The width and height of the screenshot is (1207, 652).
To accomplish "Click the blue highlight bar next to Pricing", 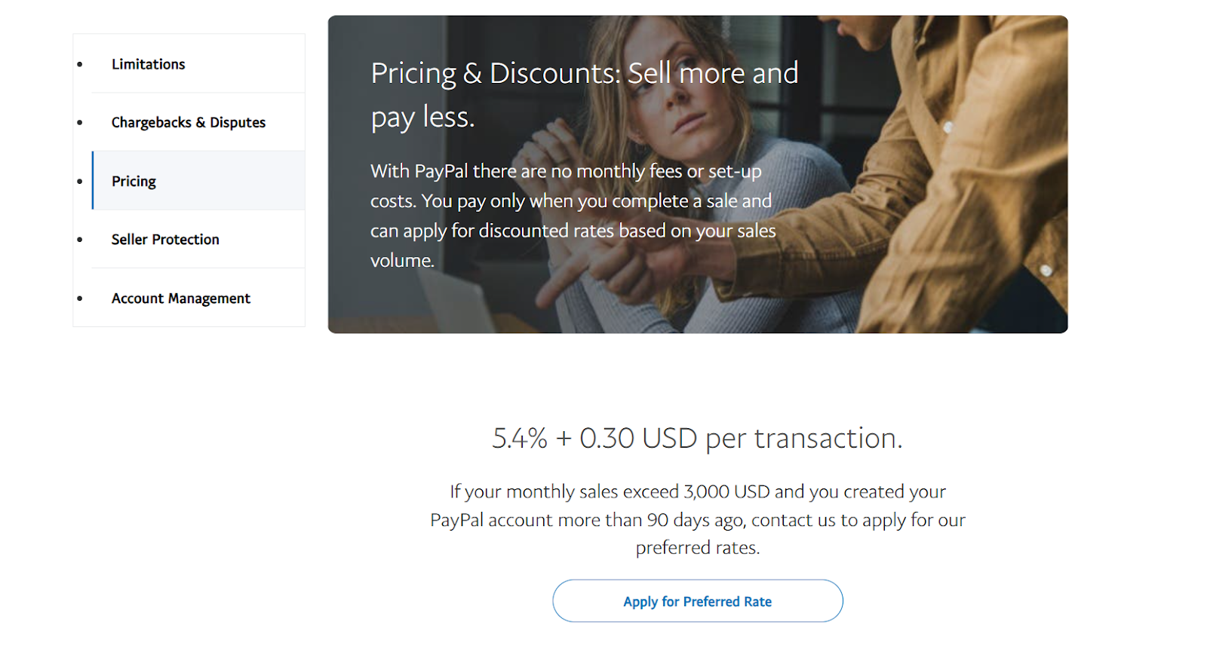I will point(92,181).
